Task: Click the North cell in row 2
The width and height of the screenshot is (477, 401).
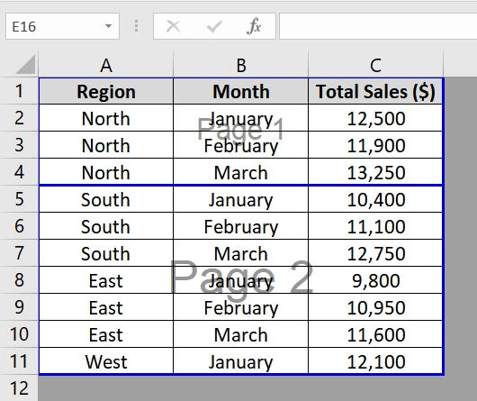Action: tap(106, 118)
